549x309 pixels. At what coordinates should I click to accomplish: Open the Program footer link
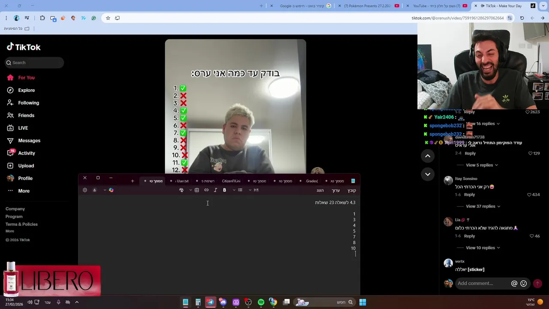click(14, 217)
